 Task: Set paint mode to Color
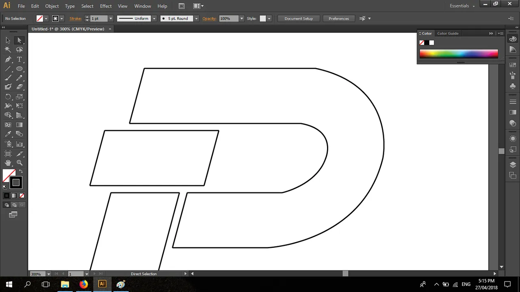click(x=6, y=196)
